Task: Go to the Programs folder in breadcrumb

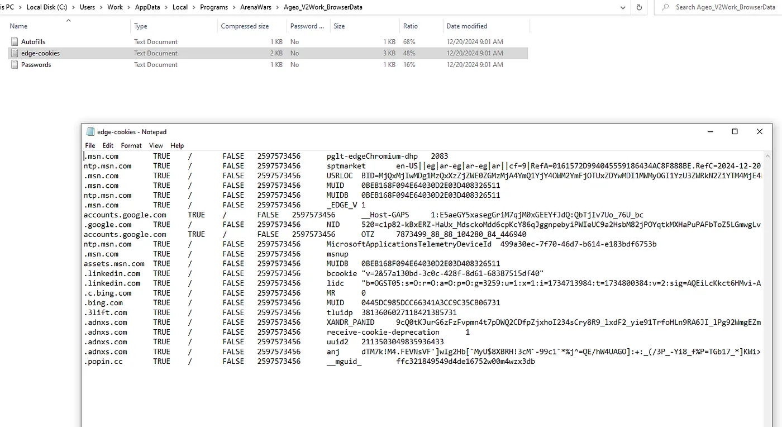Action: tap(214, 7)
